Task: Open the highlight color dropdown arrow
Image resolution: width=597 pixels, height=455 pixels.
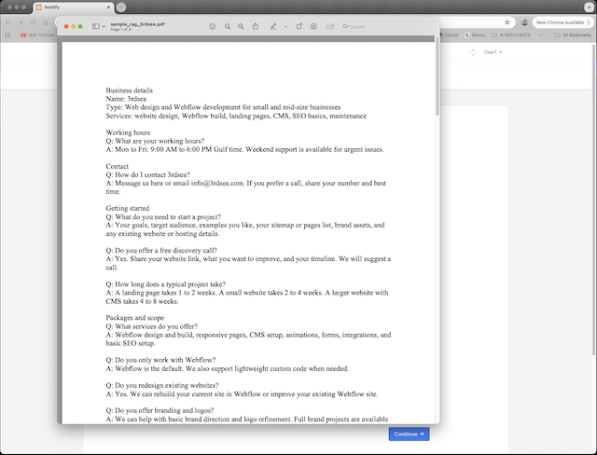Action: coord(285,27)
